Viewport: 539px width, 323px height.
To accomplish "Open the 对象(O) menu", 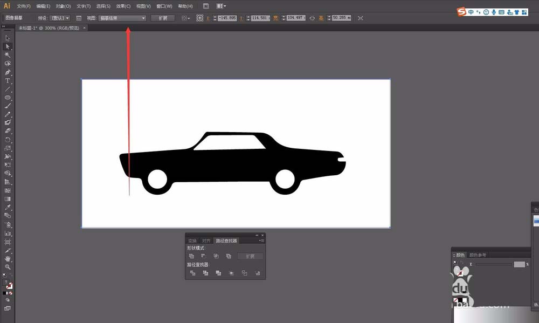I will (x=63, y=6).
